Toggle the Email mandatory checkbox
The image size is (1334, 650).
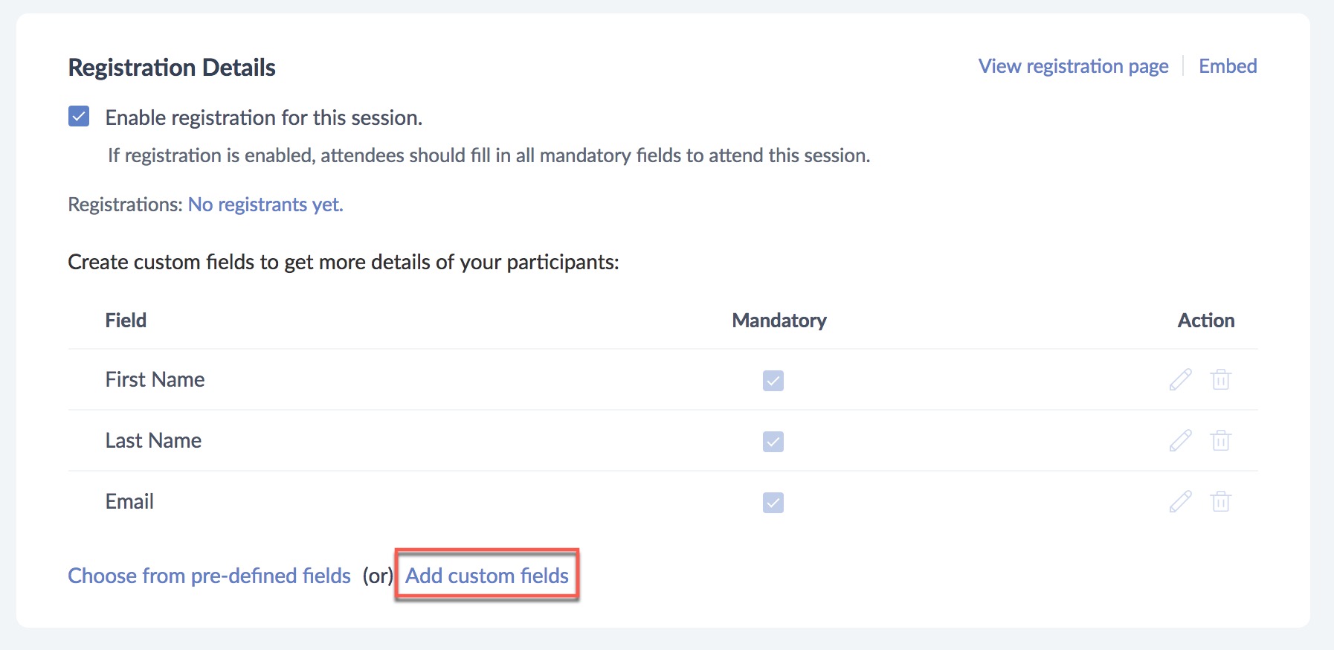[x=773, y=503]
